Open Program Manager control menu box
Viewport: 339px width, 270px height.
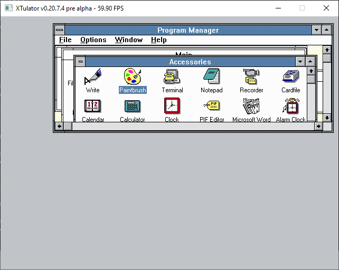pyautogui.click(x=60, y=30)
